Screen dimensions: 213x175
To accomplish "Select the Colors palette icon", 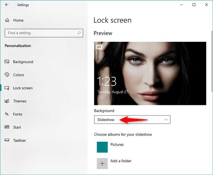I will coord(7,75).
